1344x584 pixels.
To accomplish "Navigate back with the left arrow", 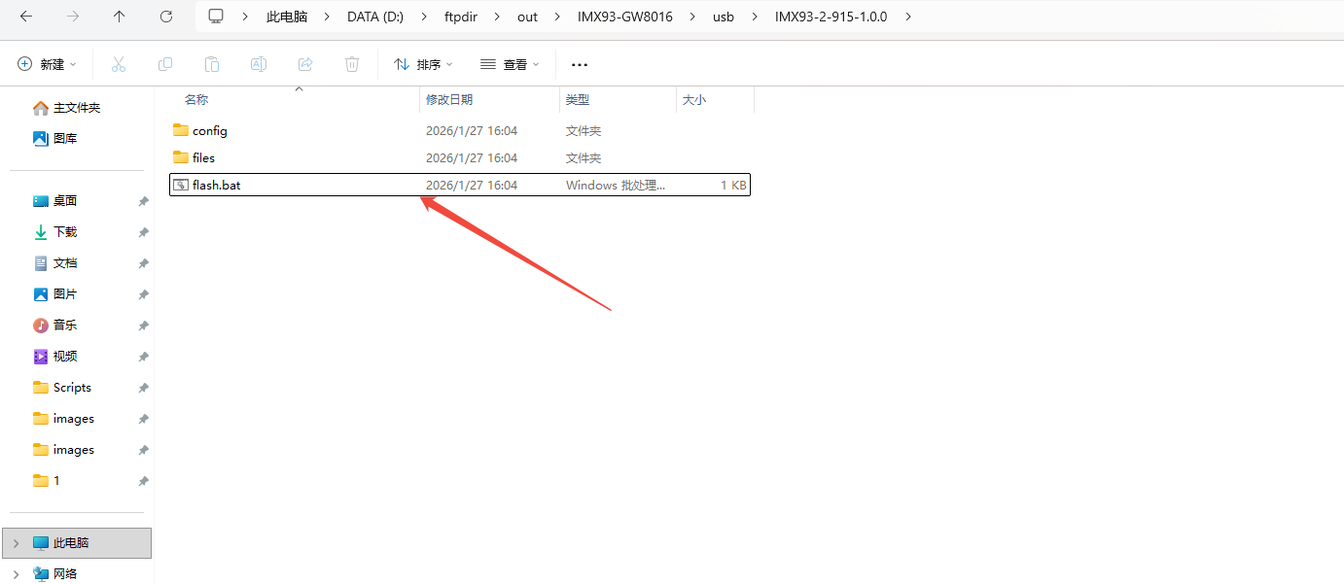I will point(26,17).
